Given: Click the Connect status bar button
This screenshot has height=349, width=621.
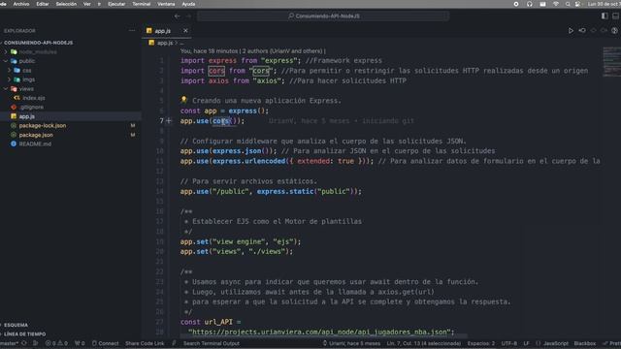Looking at the screenshot, I should coord(106,343).
